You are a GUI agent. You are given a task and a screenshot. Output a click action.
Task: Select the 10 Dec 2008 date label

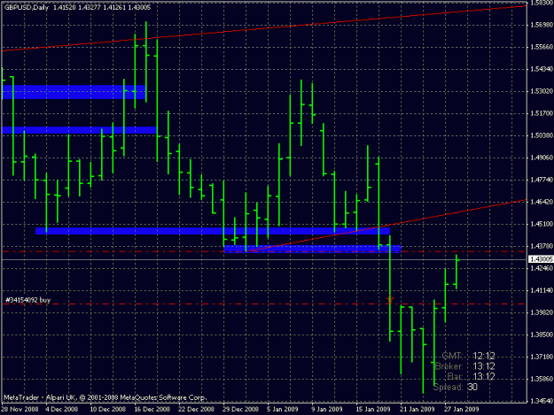pyautogui.click(x=107, y=410)
